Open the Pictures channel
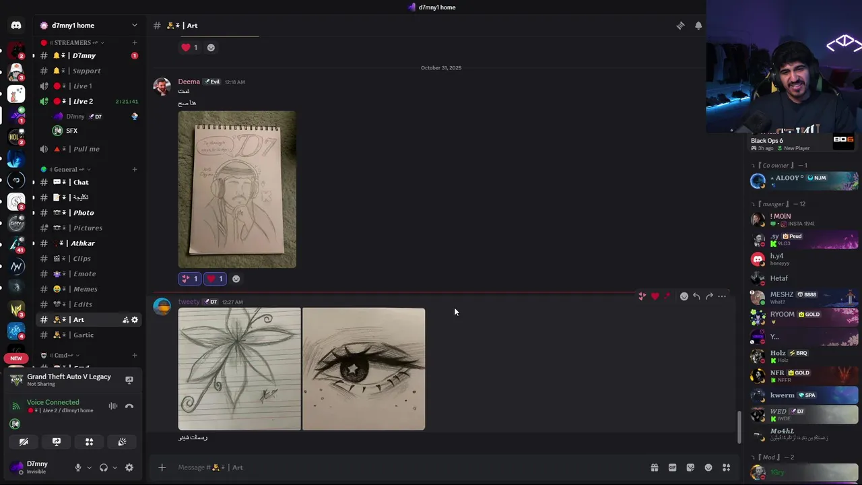Image resolution: width=862 pixels, height=485 pixels. tap(88, 228)
